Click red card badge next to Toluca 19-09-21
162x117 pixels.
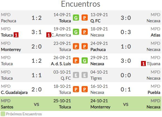point(16,35)
